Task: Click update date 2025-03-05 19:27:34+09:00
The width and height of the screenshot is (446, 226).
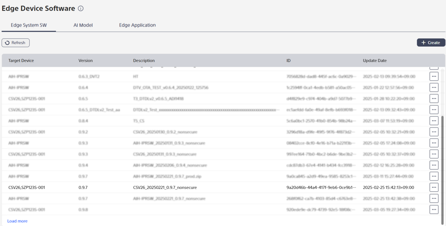Action: click(x=389, y=210)
